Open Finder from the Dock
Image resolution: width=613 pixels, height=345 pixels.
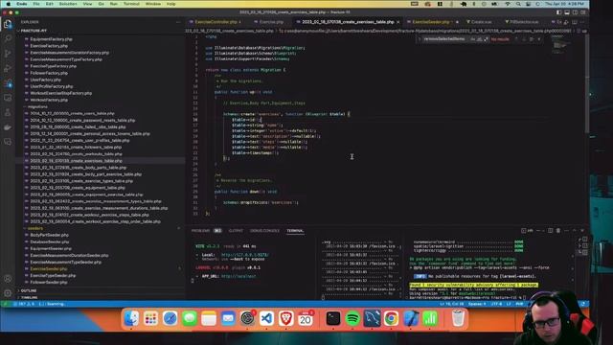click(x=131, y=318)
